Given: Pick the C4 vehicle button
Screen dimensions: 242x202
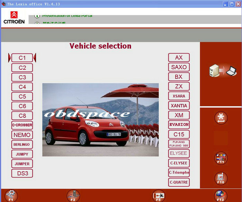Looking at the screenshot, I should pos(22,87).
